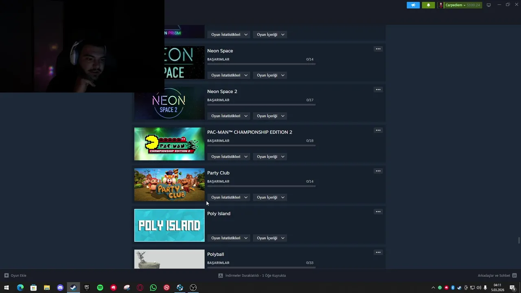The image size is (521, 293).
Task: Expand Oyun İstatistikleri for Neon Space 2
Action: (229, 116)
